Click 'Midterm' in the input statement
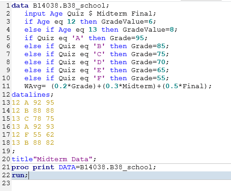 [112, 14]
